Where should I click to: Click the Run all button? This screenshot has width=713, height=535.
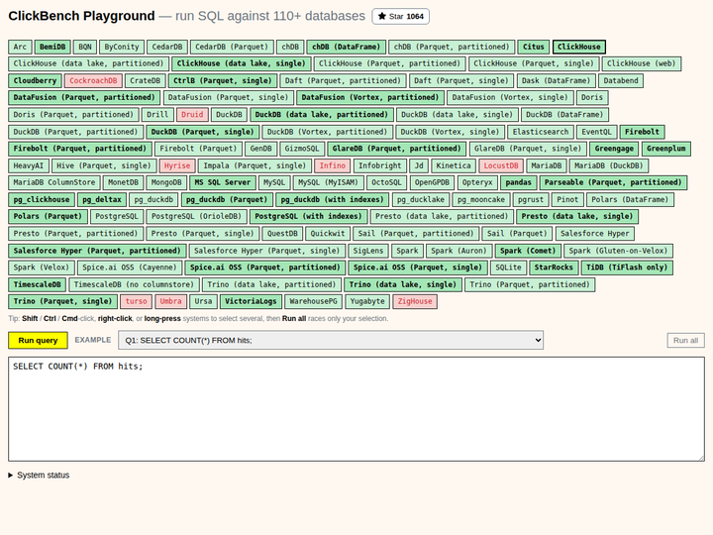(x=685, y=340)
